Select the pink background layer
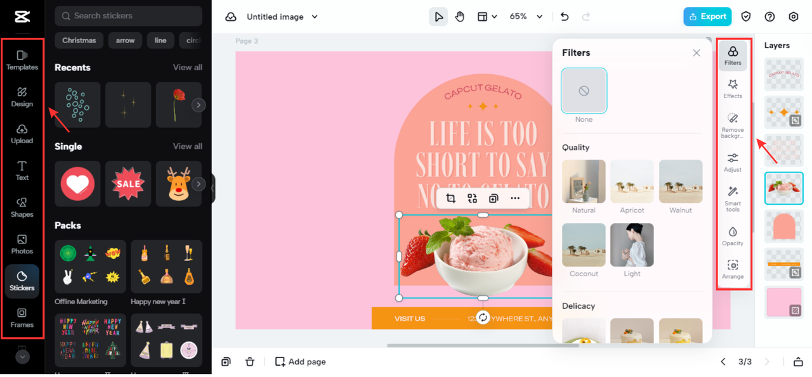 [x=784, y=302]
